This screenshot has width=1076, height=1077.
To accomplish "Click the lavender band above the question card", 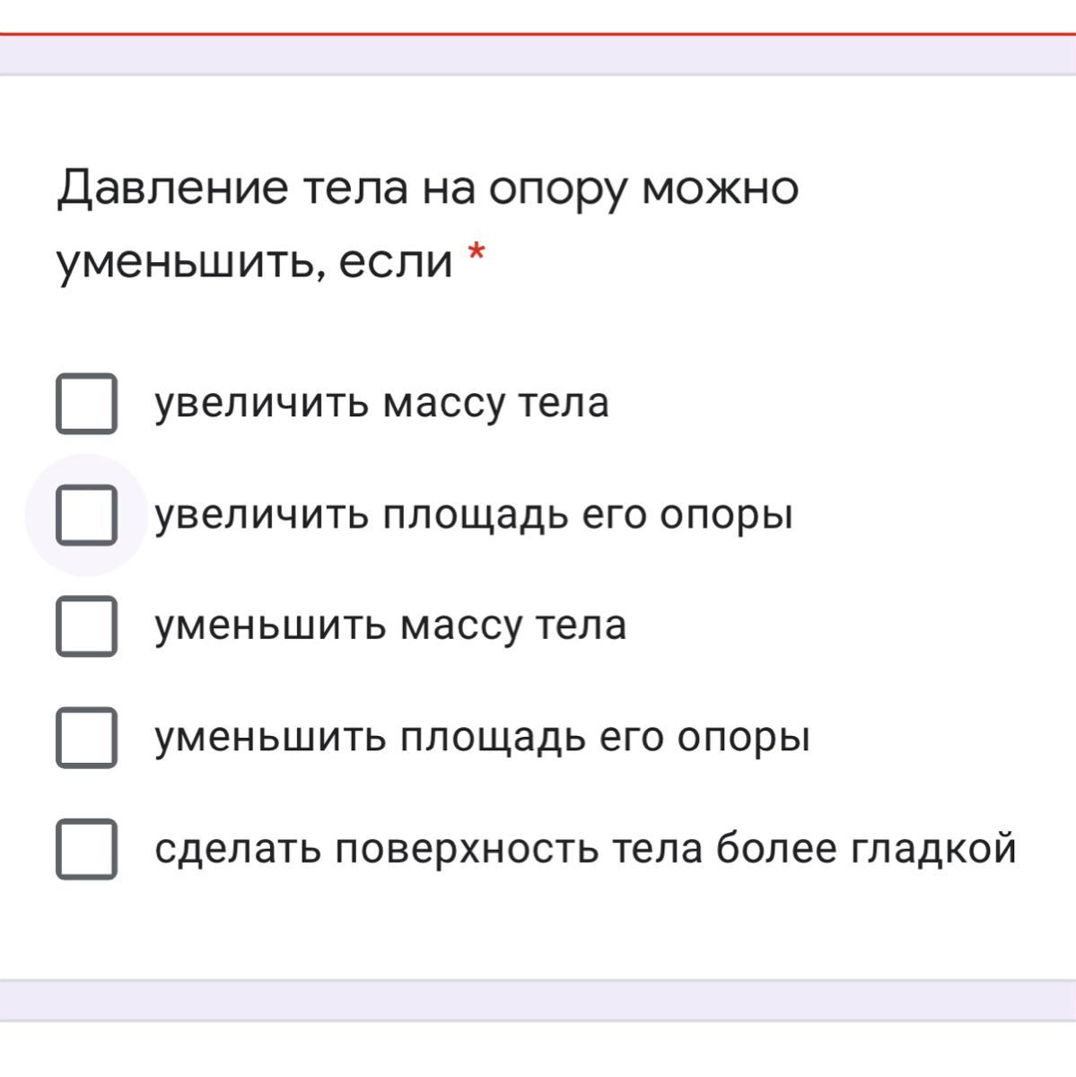I will [538, 56].
